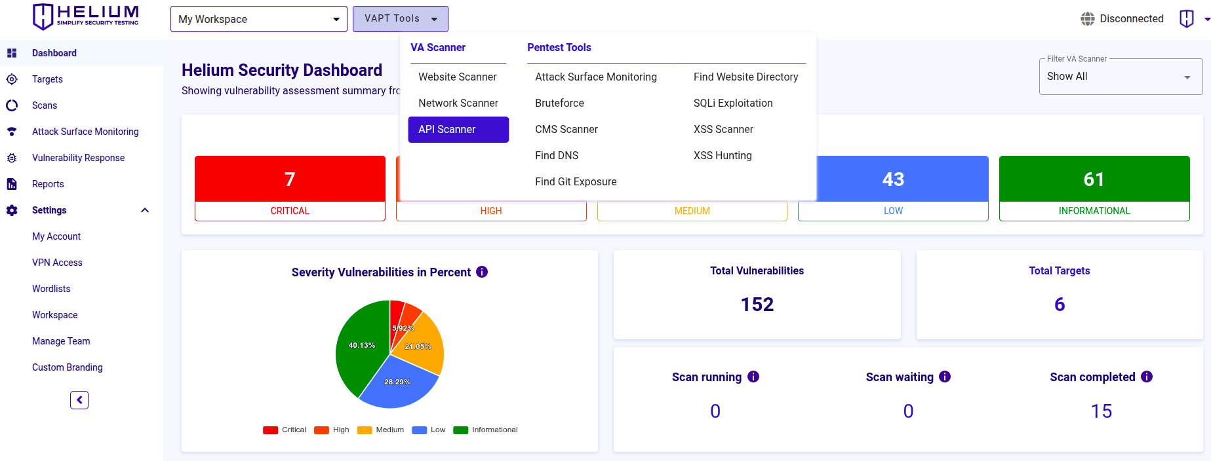Click the green INFORMATIONAL severity card
1211x461 pixels.
(1094, 189)
